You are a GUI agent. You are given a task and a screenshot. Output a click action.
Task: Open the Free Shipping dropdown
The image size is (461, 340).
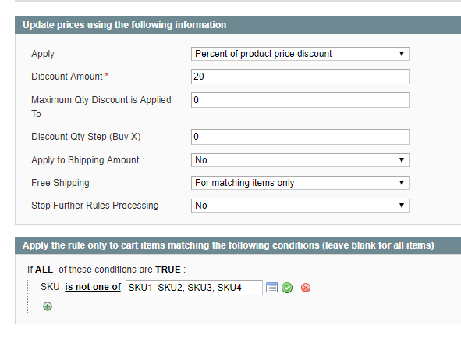pyautogui.click(x=300, y=183)
